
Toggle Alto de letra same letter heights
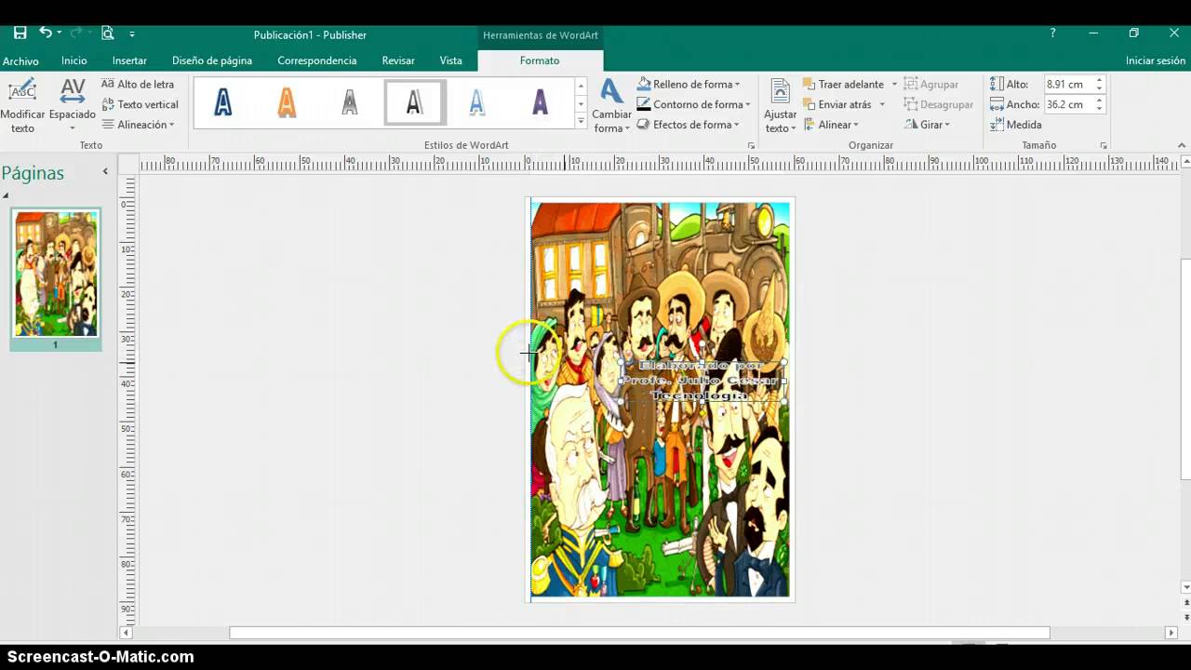(138, 85)
